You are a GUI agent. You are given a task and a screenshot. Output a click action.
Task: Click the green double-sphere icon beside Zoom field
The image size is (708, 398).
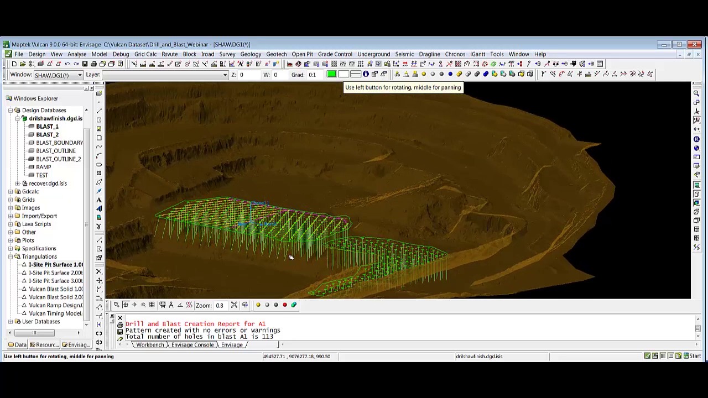point(294,305)
